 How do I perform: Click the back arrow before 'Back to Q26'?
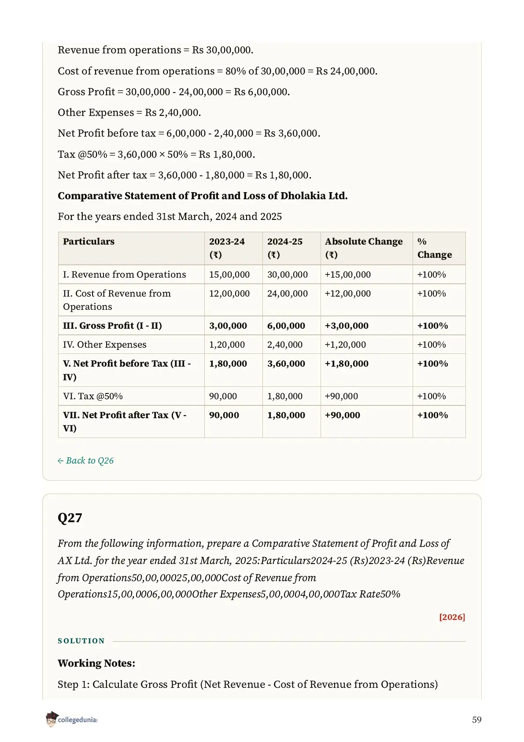point(61,461)
